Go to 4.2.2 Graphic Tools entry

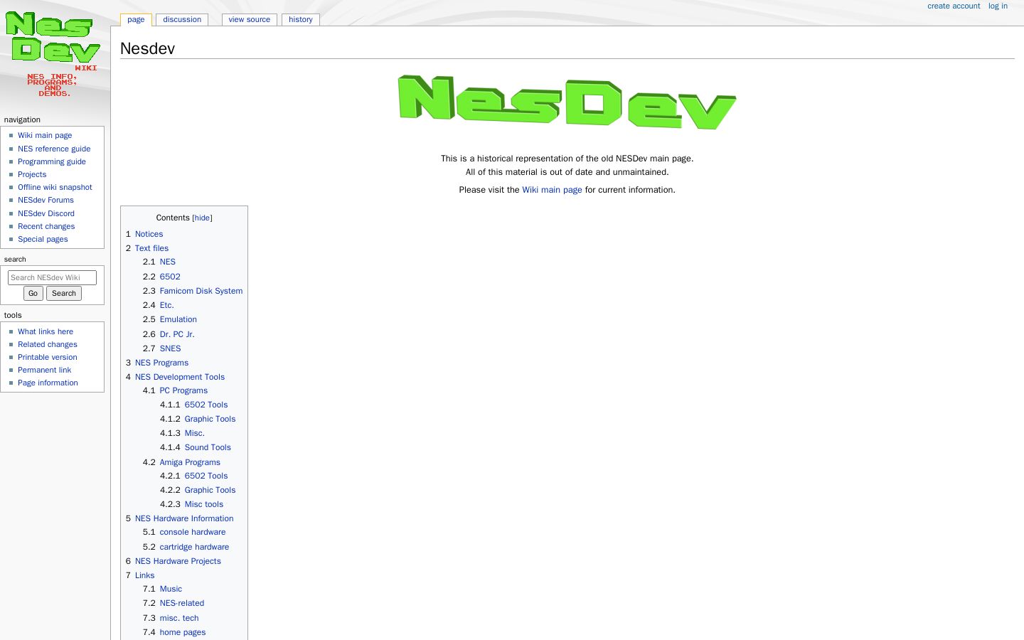click(198, 490)
